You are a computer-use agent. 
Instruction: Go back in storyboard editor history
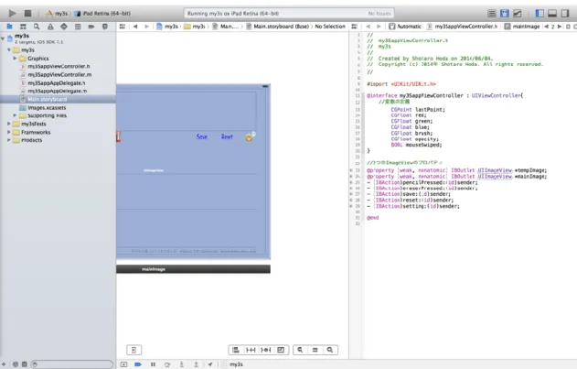[x=135, y=27]
